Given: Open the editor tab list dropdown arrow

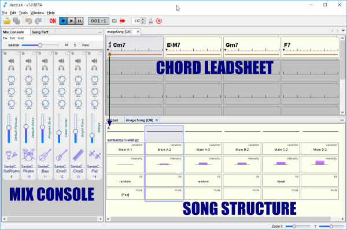Looking at the screenshot, I should pos(343,31).
